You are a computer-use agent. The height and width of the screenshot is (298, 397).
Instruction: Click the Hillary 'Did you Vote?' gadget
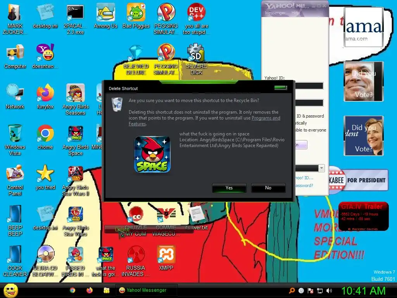[364, 136]
